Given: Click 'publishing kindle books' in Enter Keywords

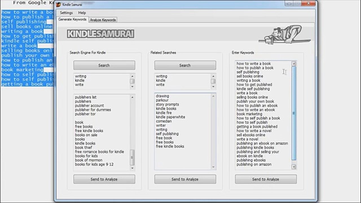Looking at the screenshot, I should click(255, 147).
